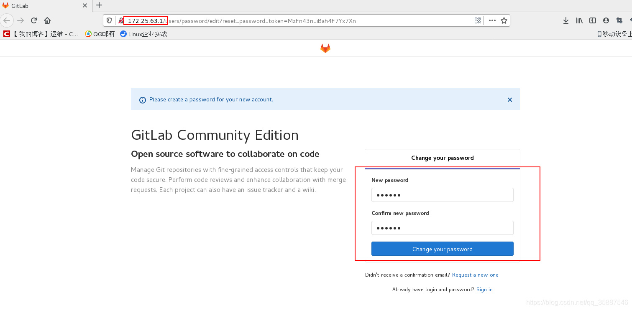Click the browser back arrow button
632x310 pixels.
click(x=7, y=20)
